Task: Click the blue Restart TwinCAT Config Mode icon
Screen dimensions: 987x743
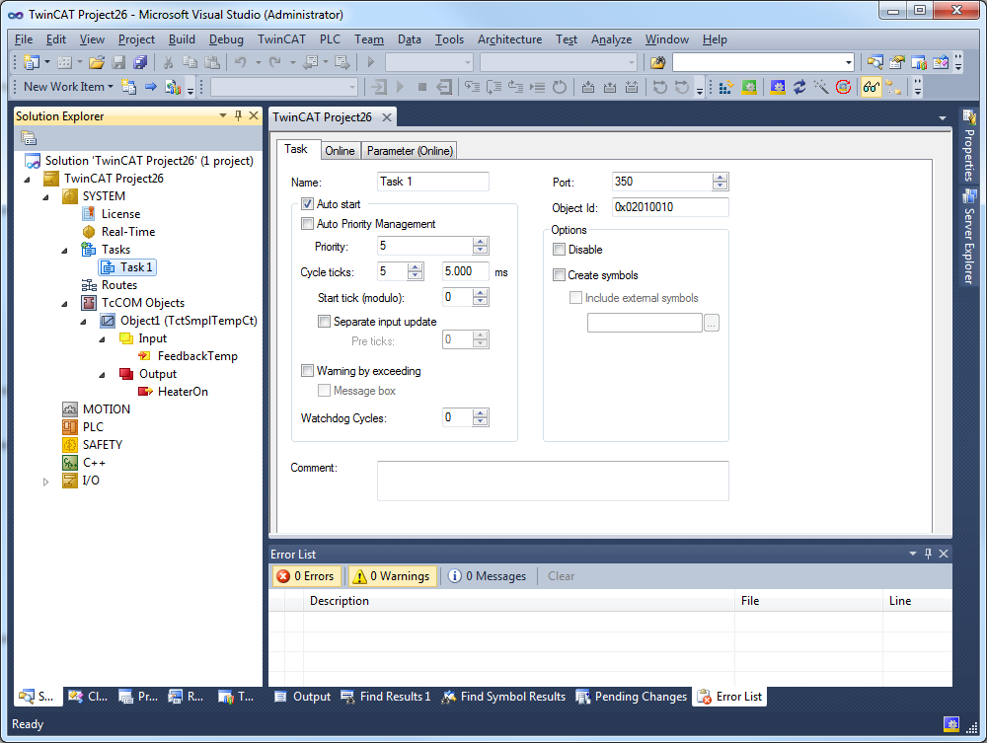Action: coord(778,87)
